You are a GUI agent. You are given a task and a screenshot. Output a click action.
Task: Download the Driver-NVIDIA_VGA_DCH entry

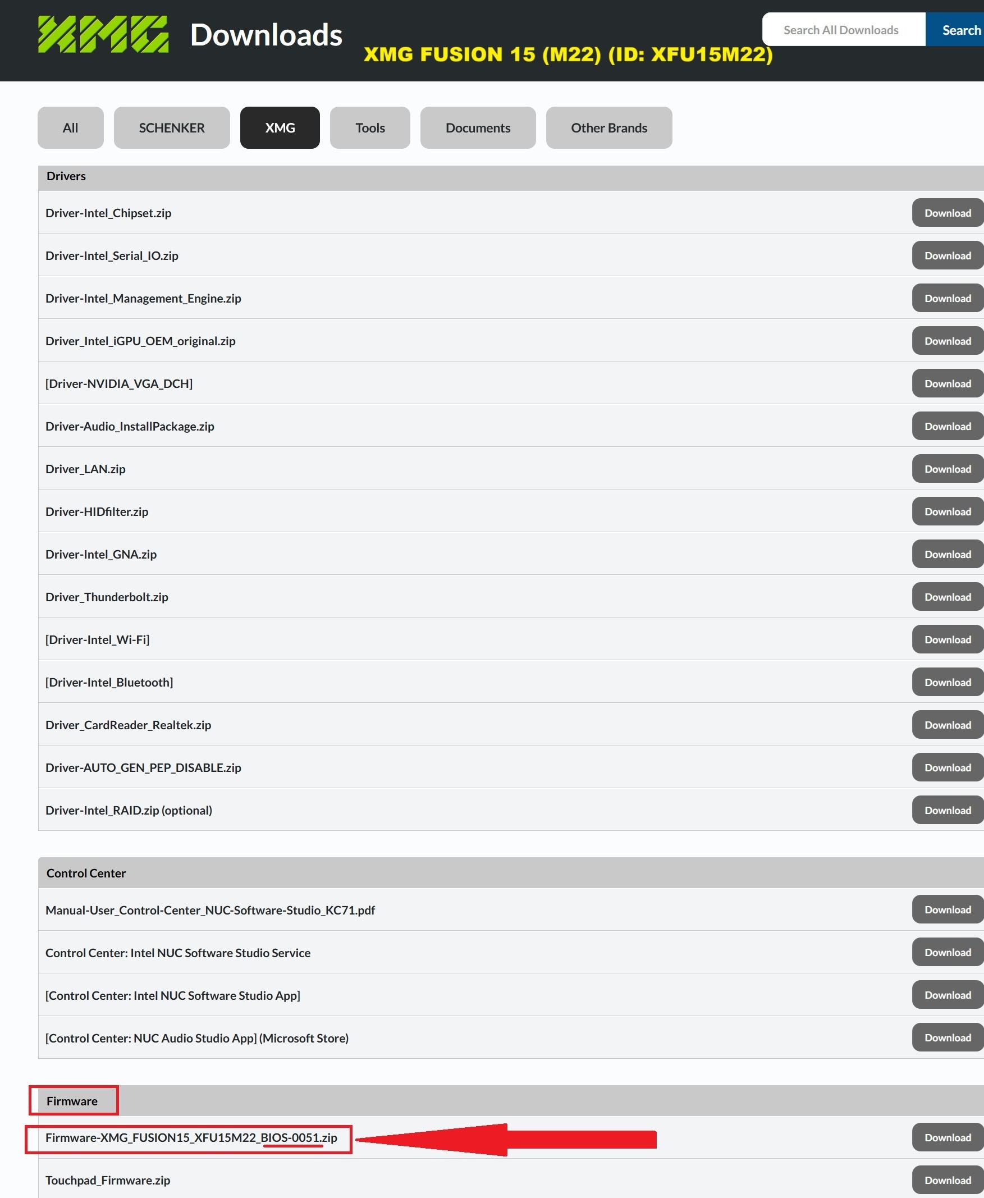[x=948, y=383]
